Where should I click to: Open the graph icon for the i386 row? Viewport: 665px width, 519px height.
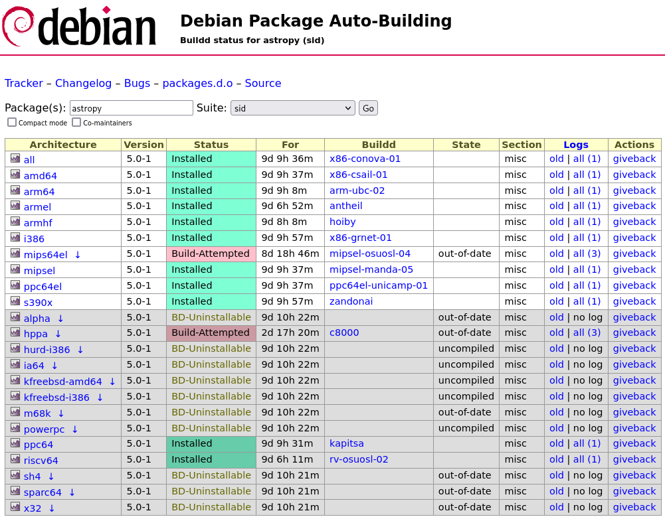(x=15, y=238)
